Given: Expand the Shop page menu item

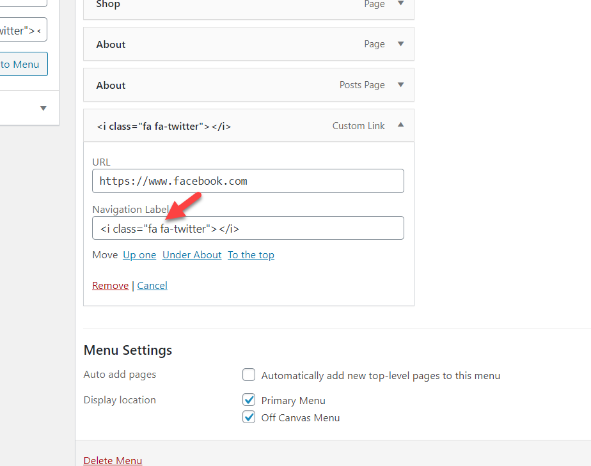Looking at the screenshot, I should (401, 4).
